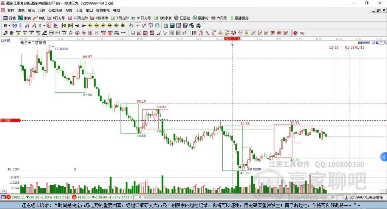
Task: Click the blue linked-nodes icon beside 日
Action: click(14, 26)
